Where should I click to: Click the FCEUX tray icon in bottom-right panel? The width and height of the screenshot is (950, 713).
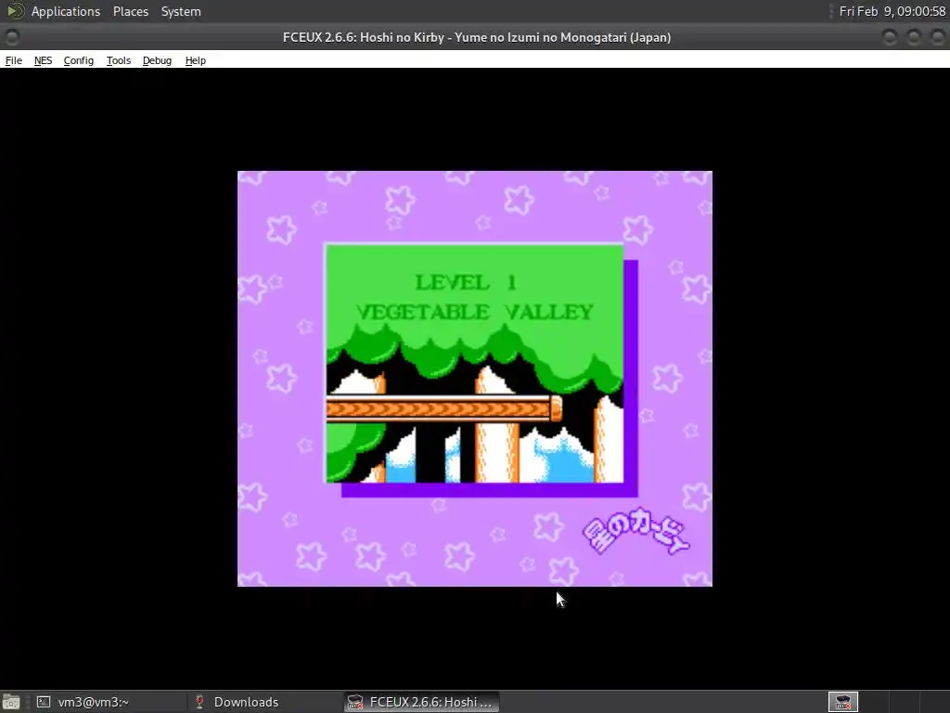coord(843,702)
